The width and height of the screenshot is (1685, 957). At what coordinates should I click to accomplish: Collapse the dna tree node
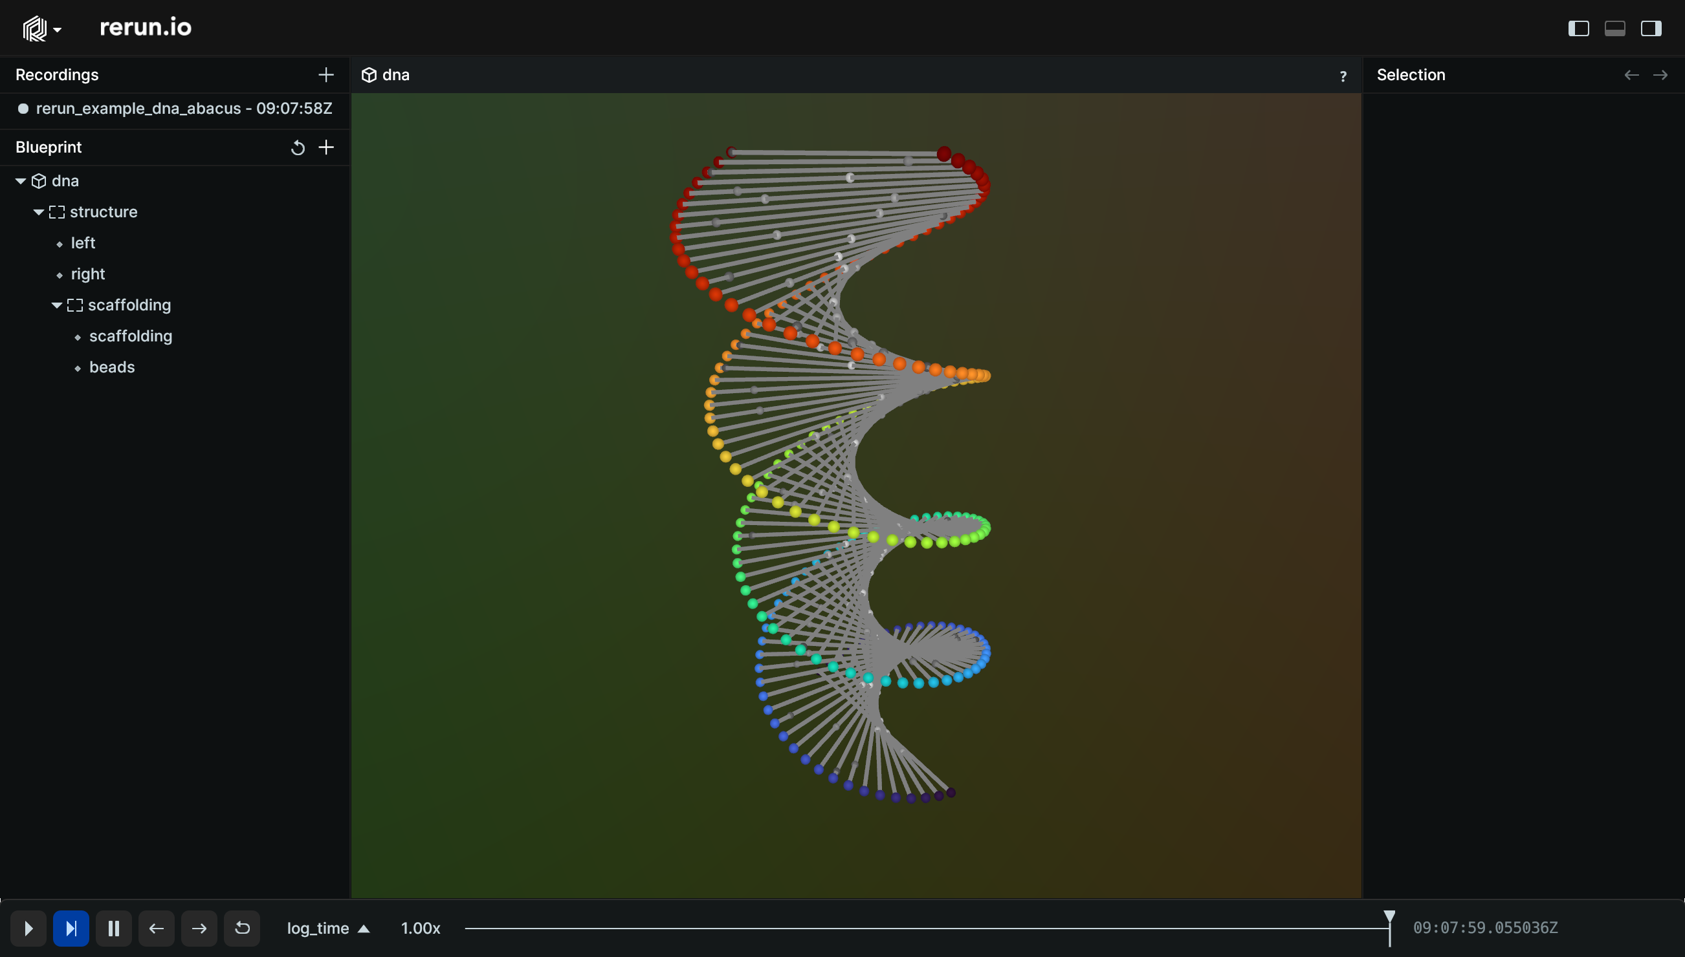click(x=21, y=181)
